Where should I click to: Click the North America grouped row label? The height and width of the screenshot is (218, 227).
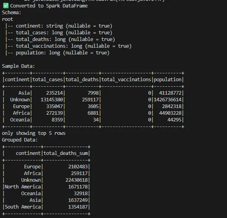23,187
